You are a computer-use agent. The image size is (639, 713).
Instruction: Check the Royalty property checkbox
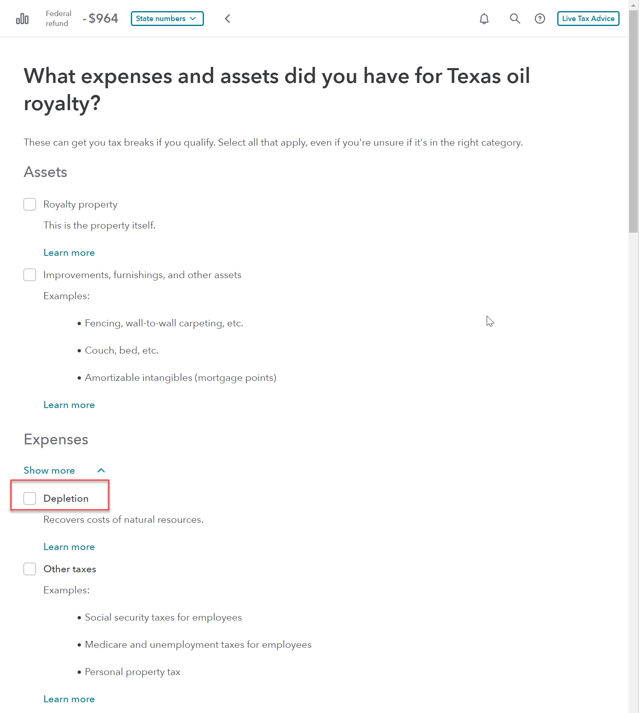click(x=30, y=204)
